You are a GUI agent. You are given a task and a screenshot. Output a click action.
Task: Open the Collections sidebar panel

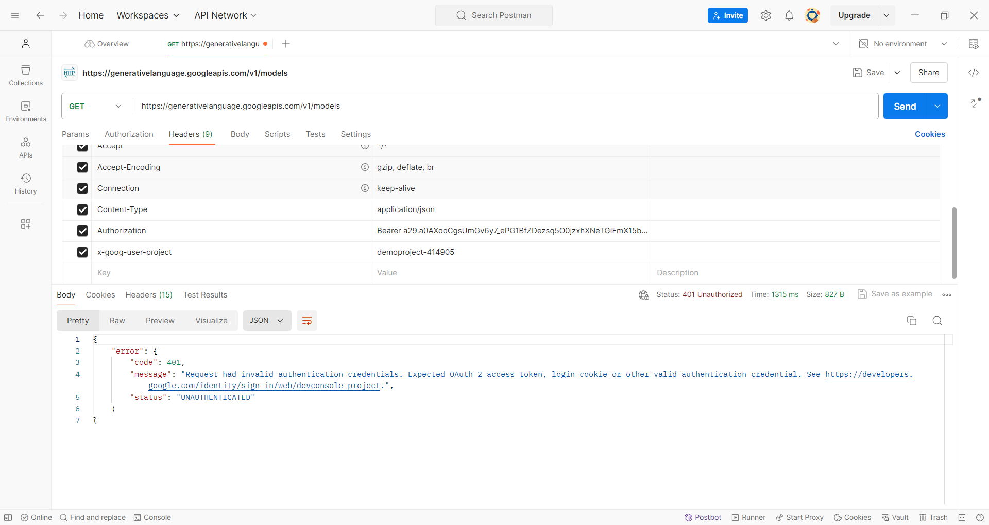[26, 76]
